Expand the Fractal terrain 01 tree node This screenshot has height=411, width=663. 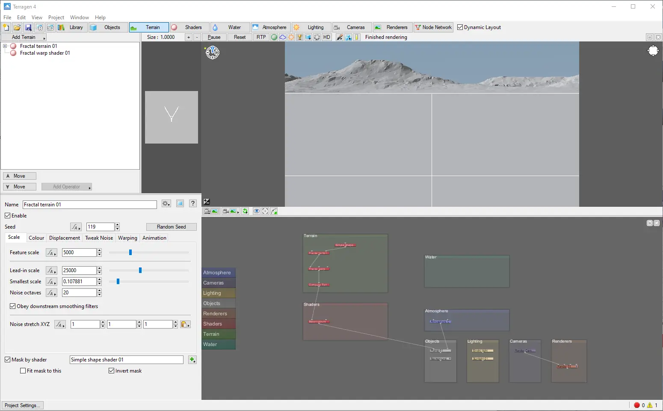(x=5, y=46)
